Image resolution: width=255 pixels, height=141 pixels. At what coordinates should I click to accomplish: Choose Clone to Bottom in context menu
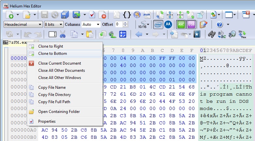click(65, 54)
